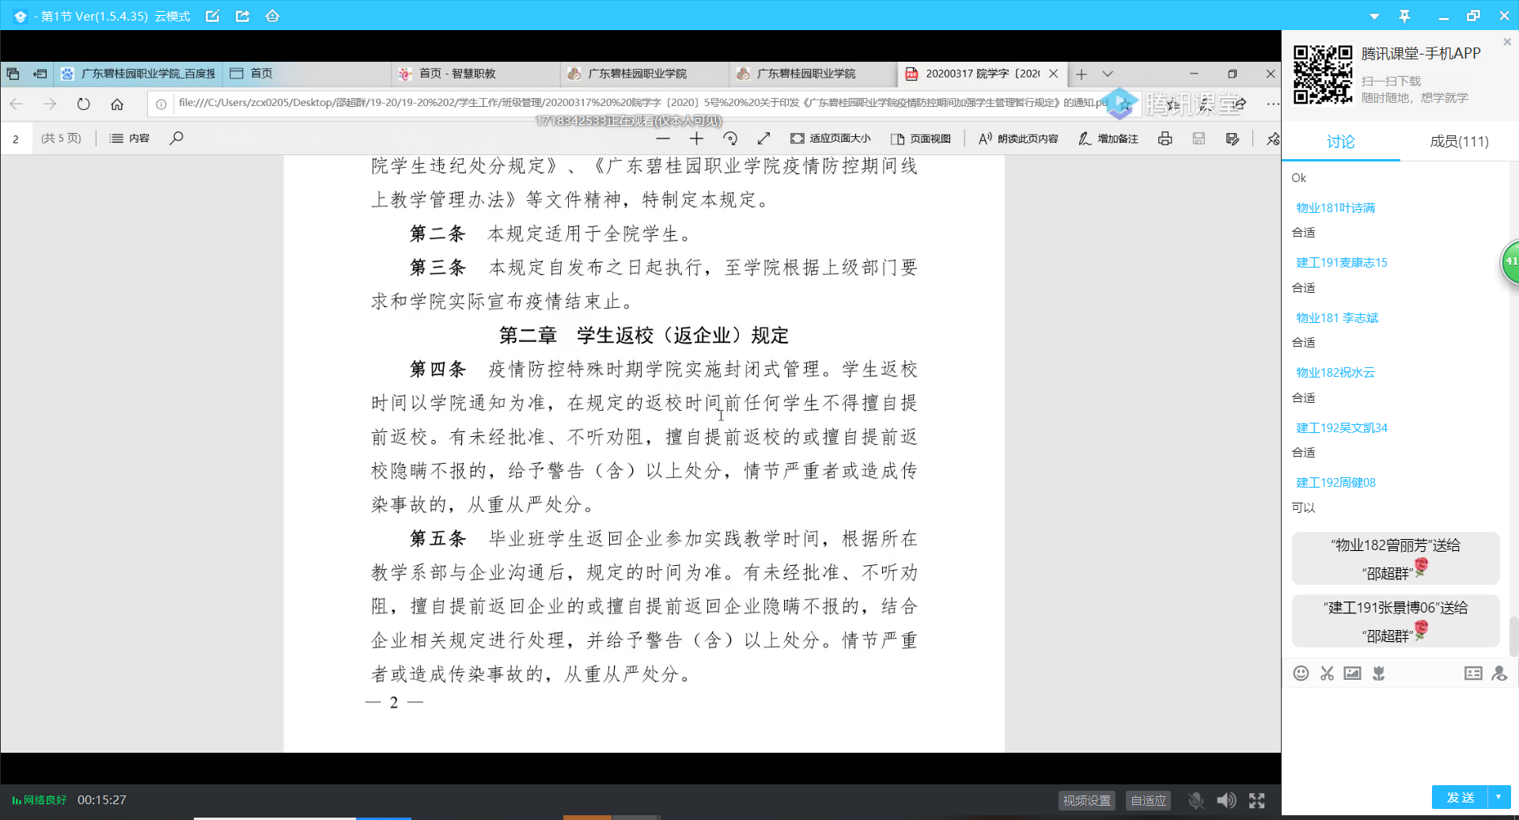Switch to the 成员(111) tab
This screenshot has height=820, width=1519.
click(1459, 142)
